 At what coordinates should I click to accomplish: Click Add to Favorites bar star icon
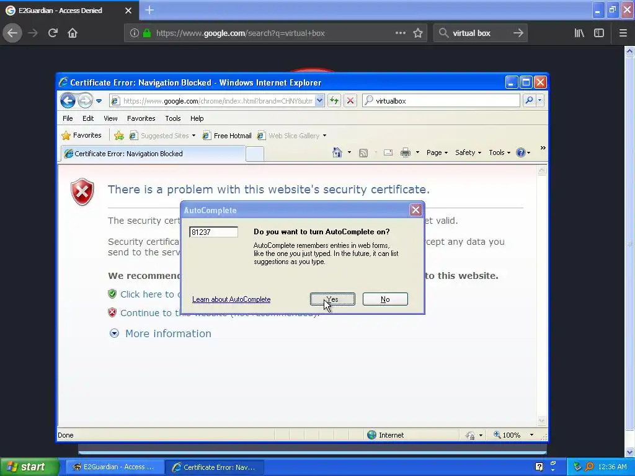118,136
